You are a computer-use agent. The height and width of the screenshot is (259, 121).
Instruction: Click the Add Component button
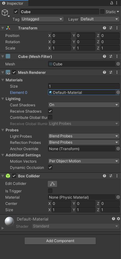point(60,241)
